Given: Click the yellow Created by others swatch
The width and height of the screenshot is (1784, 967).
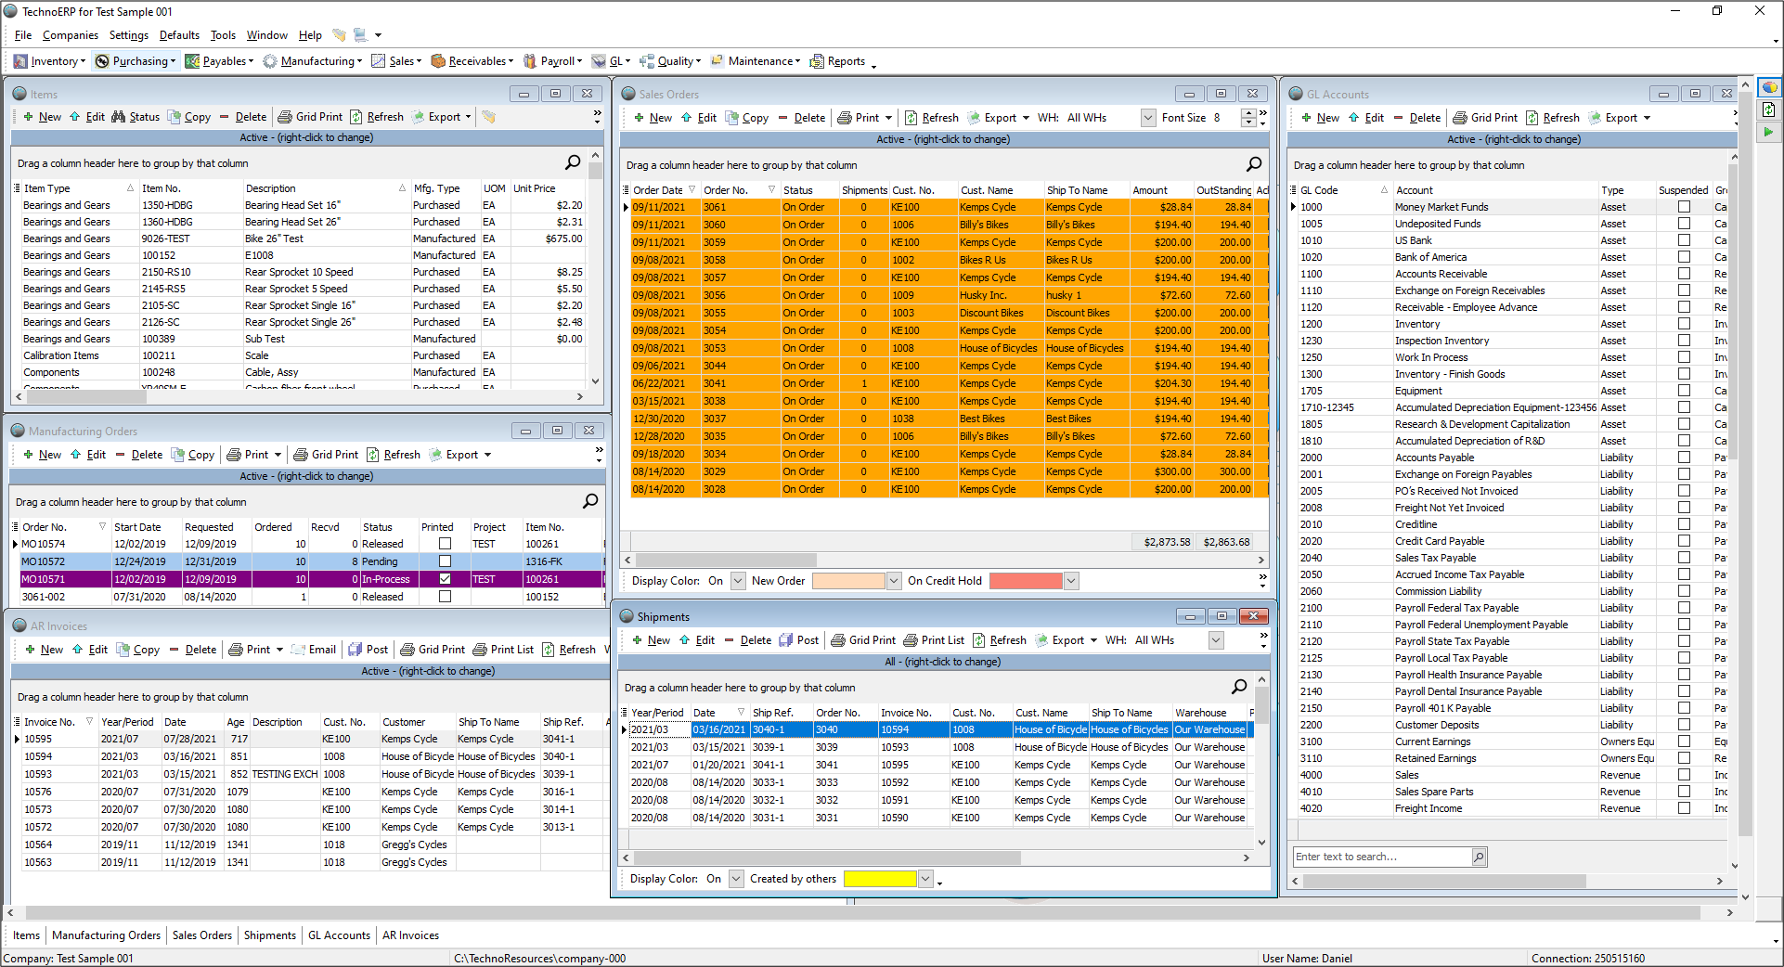Looking at the screenshot, I should coord(879,879).
